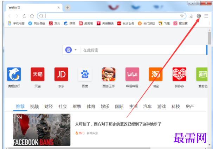Focus the address bar
Image resolution: width=213 pixels, height=149 pixels.
click(x=111, y=16)
